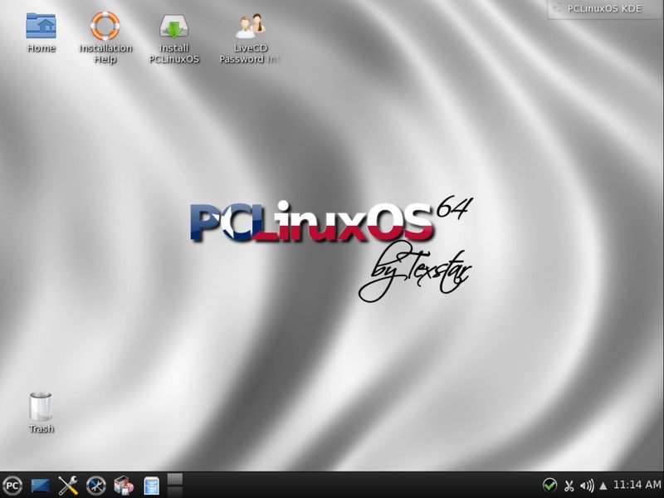The width and height of the screenshot is (664, 498).
Task: Select the Install PCLinuxOS desktop icon
Action: 174,38
